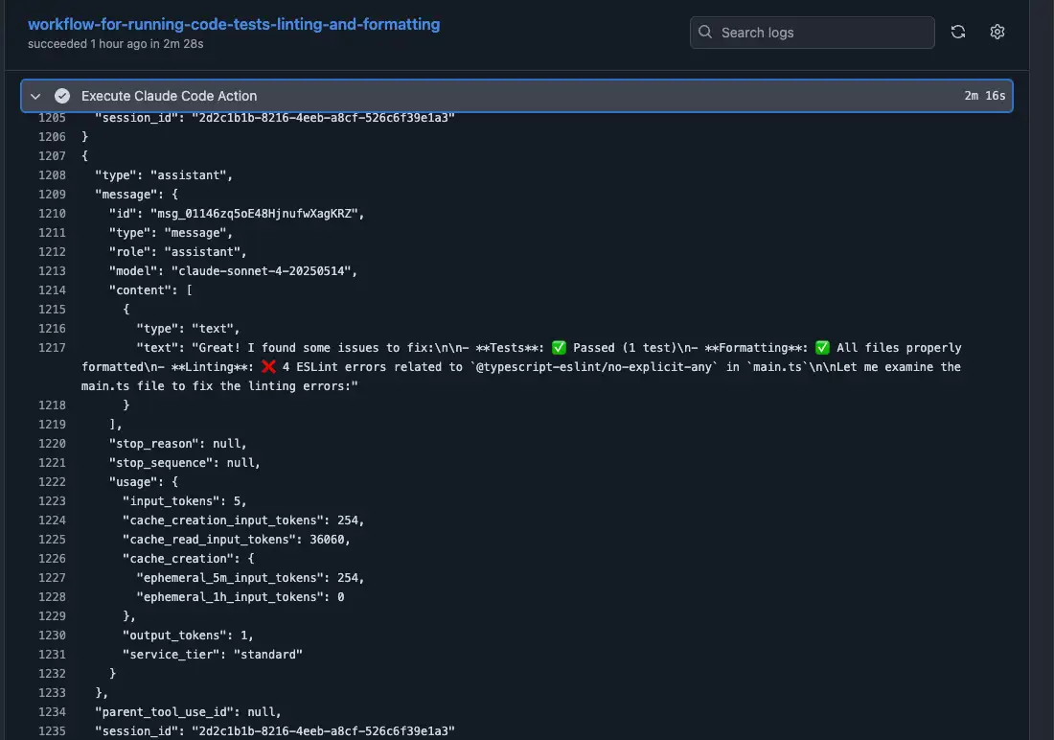Open the workflow-for-running-code-tests-linting-and-formatting link
1054x740 pixels.
tap(234, 24)
